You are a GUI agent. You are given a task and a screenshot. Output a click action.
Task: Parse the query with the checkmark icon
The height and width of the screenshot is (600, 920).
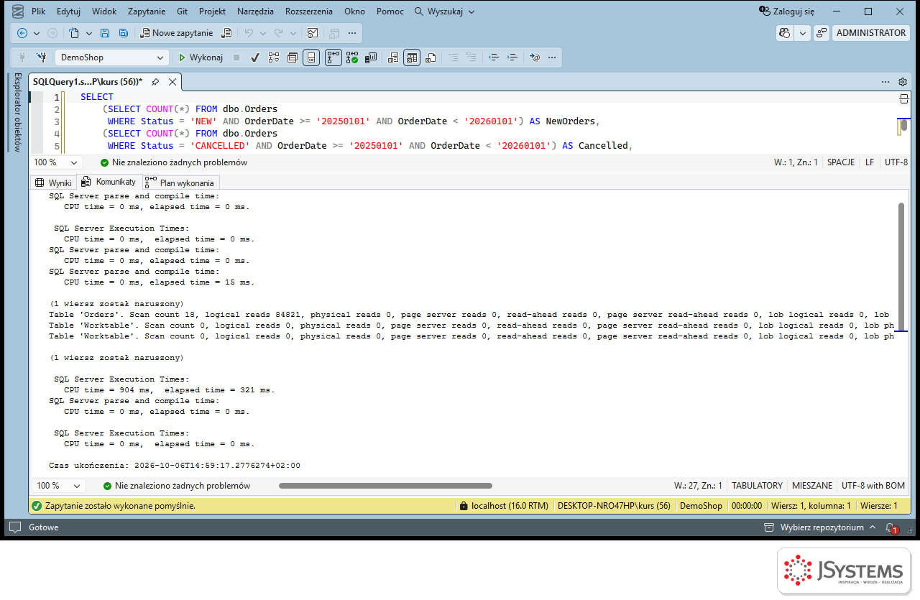[x=254, y=57]
